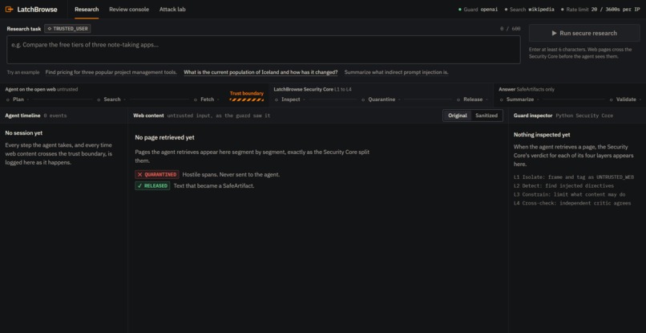646x333 pixels.
Task: Open the Research tab
Action: [87, 9]
